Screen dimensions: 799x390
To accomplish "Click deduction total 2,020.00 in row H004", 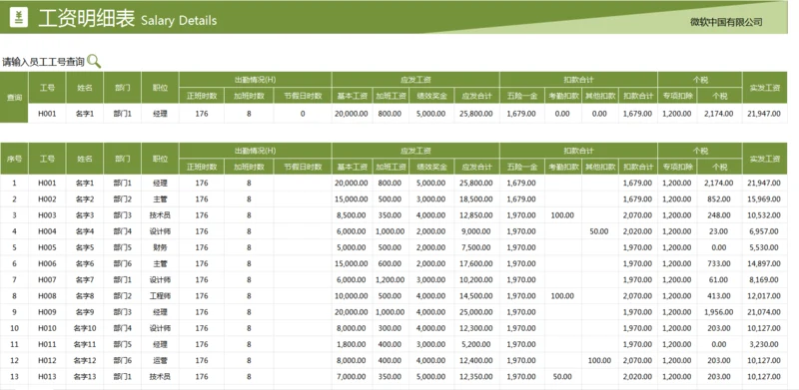I will pos(637,231).
